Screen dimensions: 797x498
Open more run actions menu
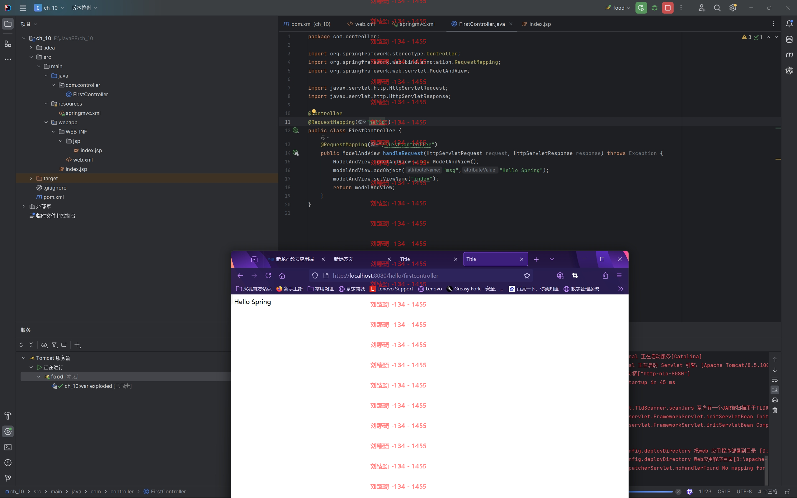click(681, 7)
